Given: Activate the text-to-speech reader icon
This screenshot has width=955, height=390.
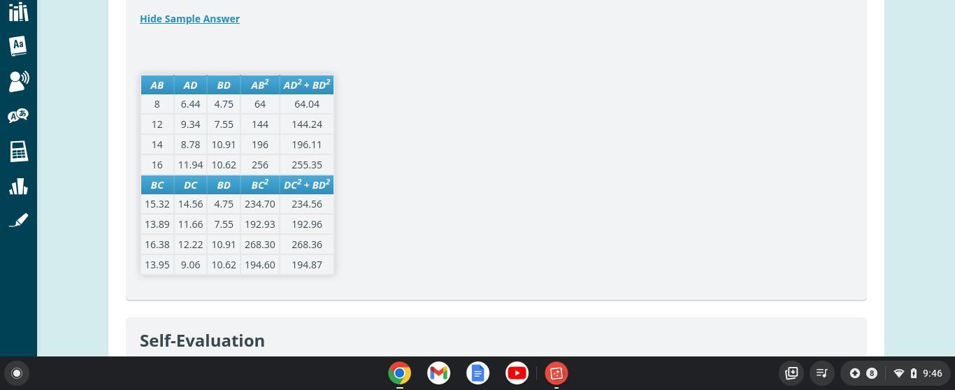Looking at the screenshot, I should pyautogui.click(x=18, y=81).
